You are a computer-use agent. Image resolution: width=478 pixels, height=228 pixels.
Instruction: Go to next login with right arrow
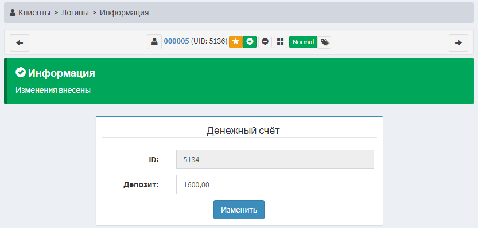458,43
